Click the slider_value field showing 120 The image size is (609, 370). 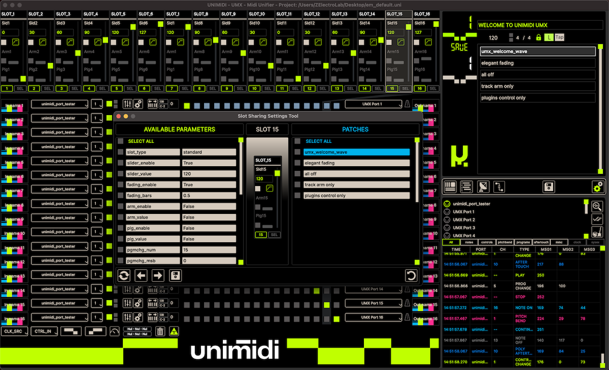209,174
